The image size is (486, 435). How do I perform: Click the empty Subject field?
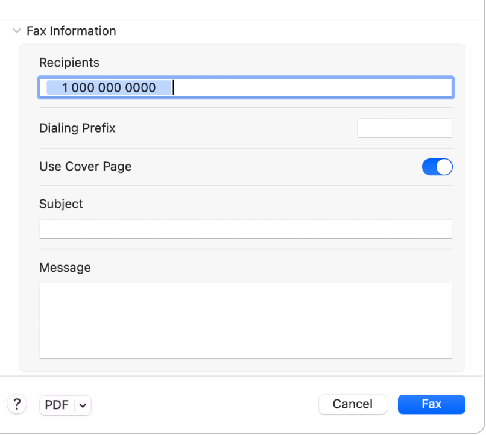tap(245, 228)
